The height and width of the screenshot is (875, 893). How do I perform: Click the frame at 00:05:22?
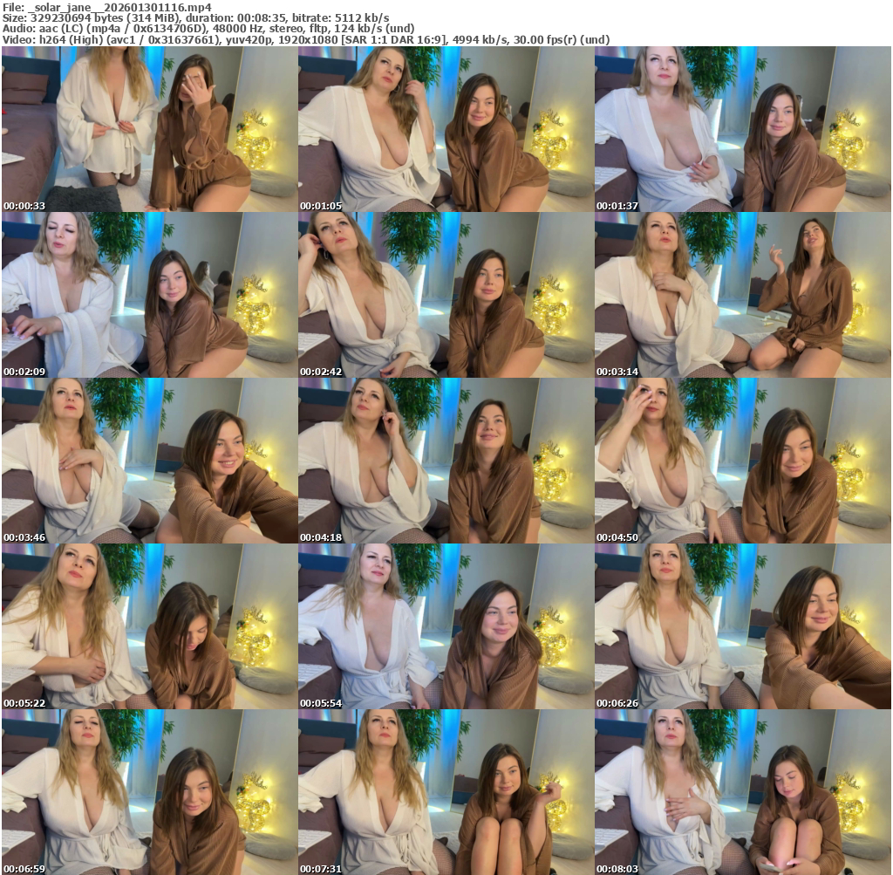coord(150,626)
